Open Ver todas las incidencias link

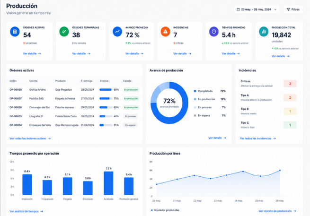tap(258, 138)
